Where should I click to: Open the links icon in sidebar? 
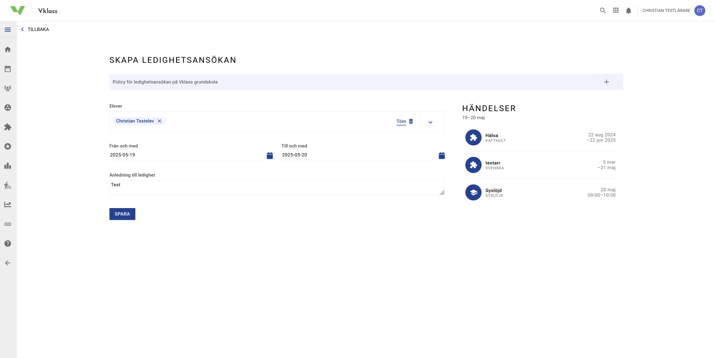tap(7, 224)
